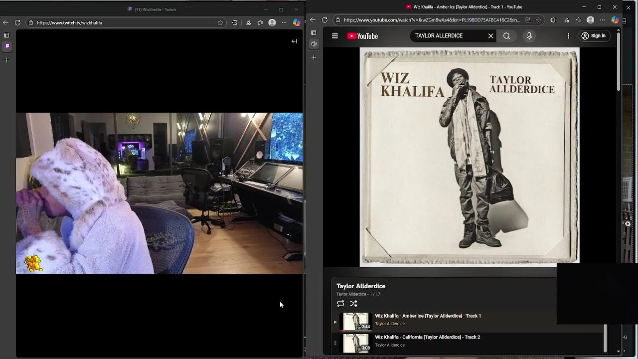The image size is (638, 359).
Task: Clear the YouTube search query
Action: [x=490, y=36]
